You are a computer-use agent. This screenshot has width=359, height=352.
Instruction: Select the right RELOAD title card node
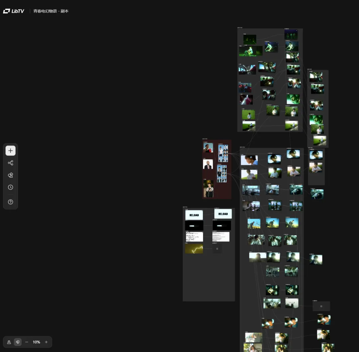pos(223,214)
